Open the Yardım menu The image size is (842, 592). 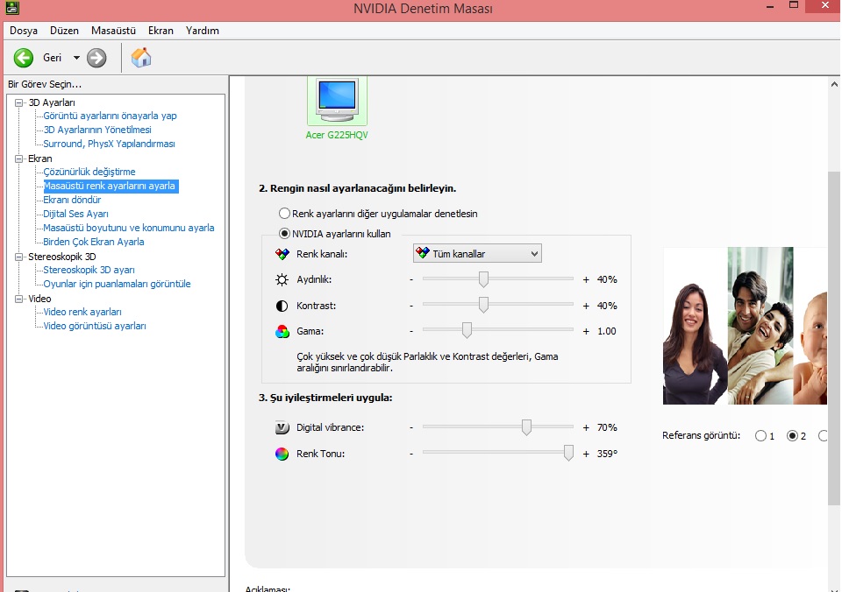(203, 31)
